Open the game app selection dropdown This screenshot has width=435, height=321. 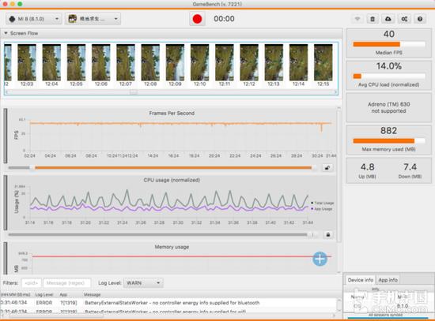coord(93,19)
